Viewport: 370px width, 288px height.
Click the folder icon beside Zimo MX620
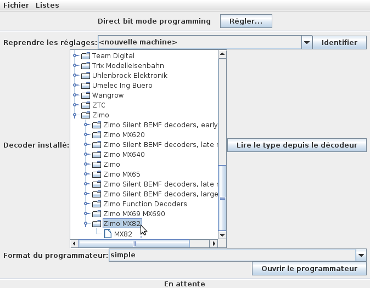97,135
